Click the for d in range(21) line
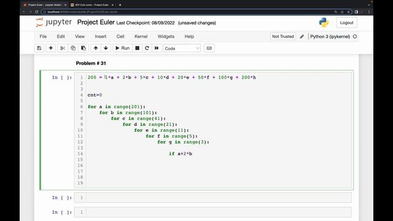393x221 pixels. click(150, 124)
